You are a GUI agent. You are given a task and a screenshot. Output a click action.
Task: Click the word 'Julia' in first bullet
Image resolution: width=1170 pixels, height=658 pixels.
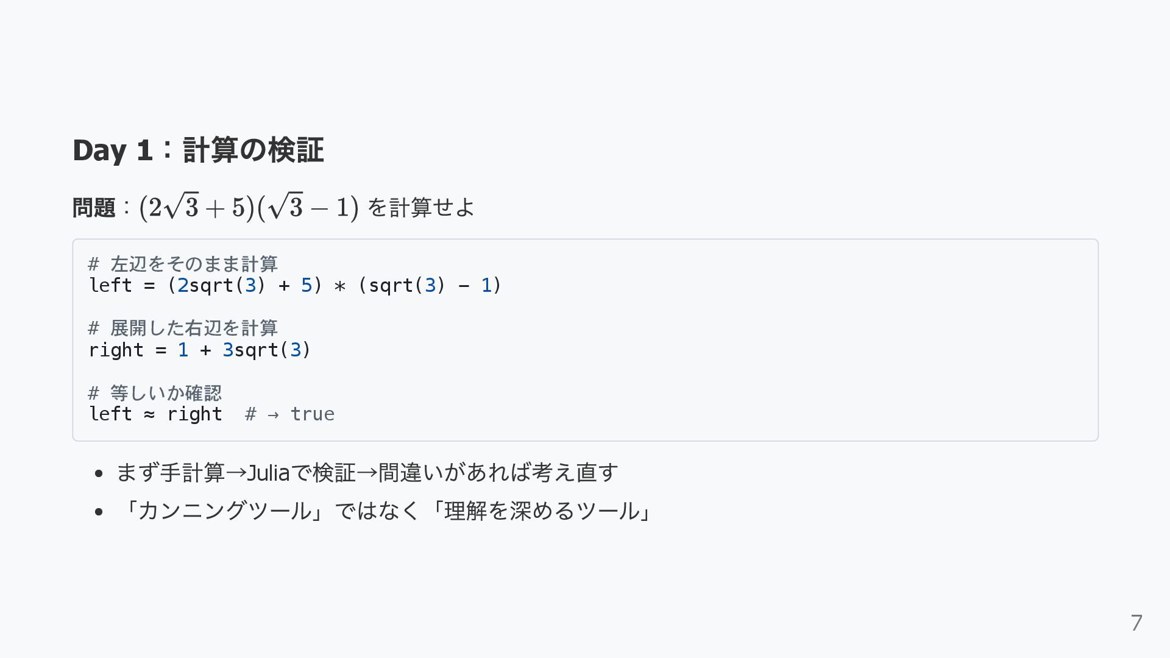tap(268, 472)
